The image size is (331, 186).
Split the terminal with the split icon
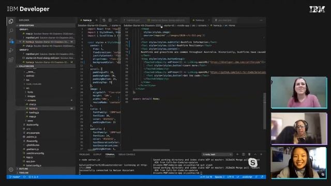[244, 154]
